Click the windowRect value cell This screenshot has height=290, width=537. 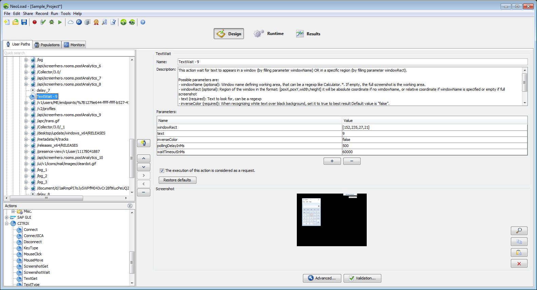click(434, 127)
